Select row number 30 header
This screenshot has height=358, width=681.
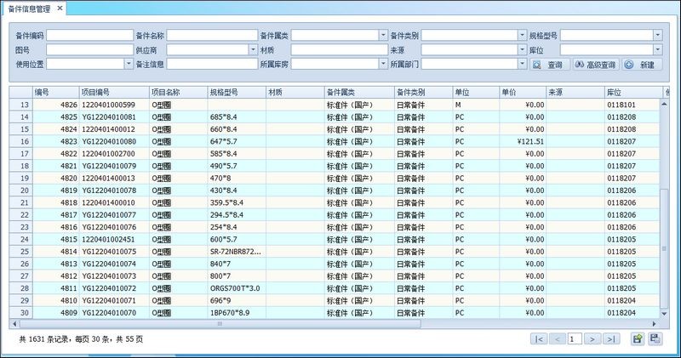[20, 313]
